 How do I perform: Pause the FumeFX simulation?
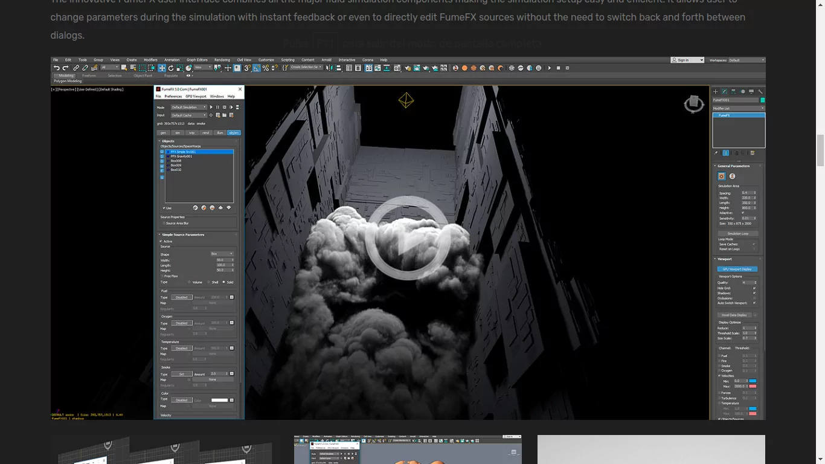click(x=217, y=107)
